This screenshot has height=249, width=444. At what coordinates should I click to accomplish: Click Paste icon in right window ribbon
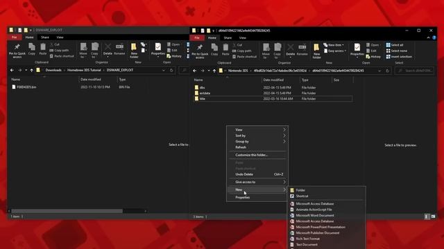(x=225, y=49)
